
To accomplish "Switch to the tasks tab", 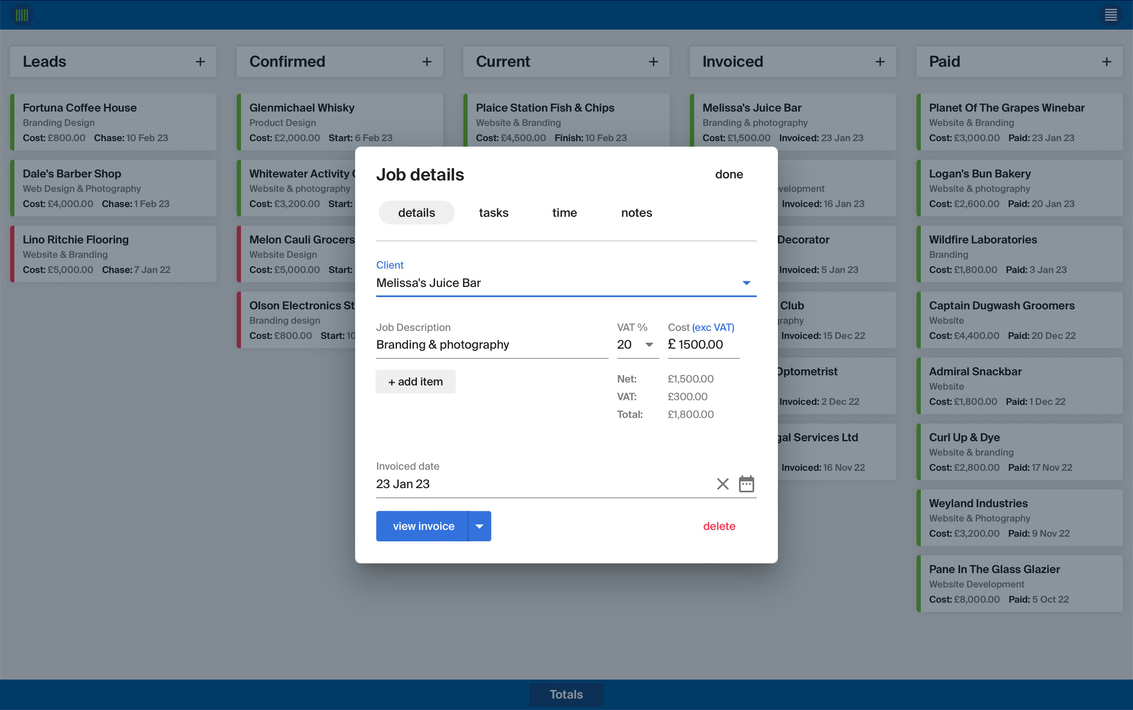I will [493, 212].
